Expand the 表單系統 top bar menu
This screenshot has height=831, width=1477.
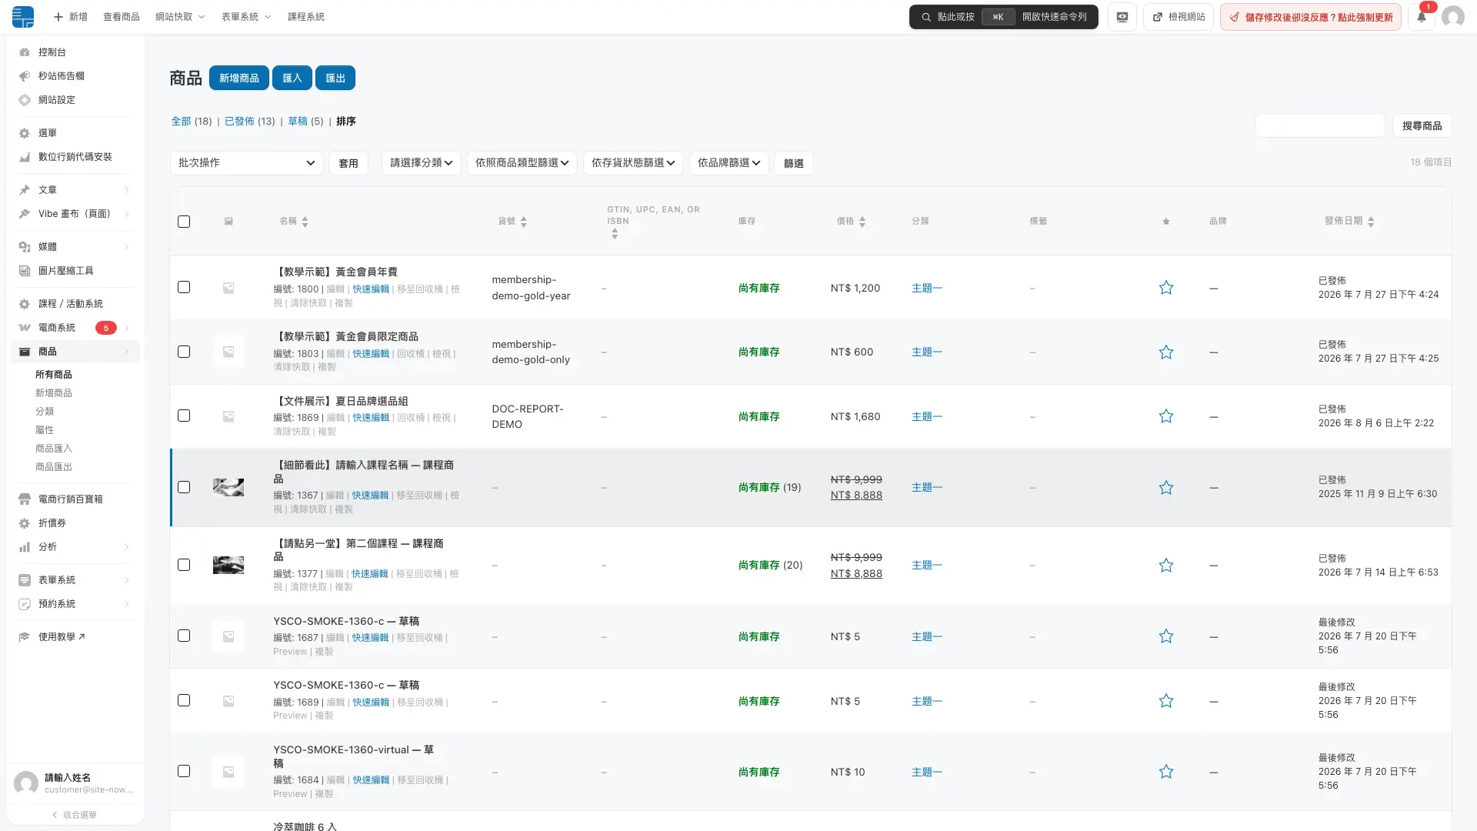click(246, 17)
